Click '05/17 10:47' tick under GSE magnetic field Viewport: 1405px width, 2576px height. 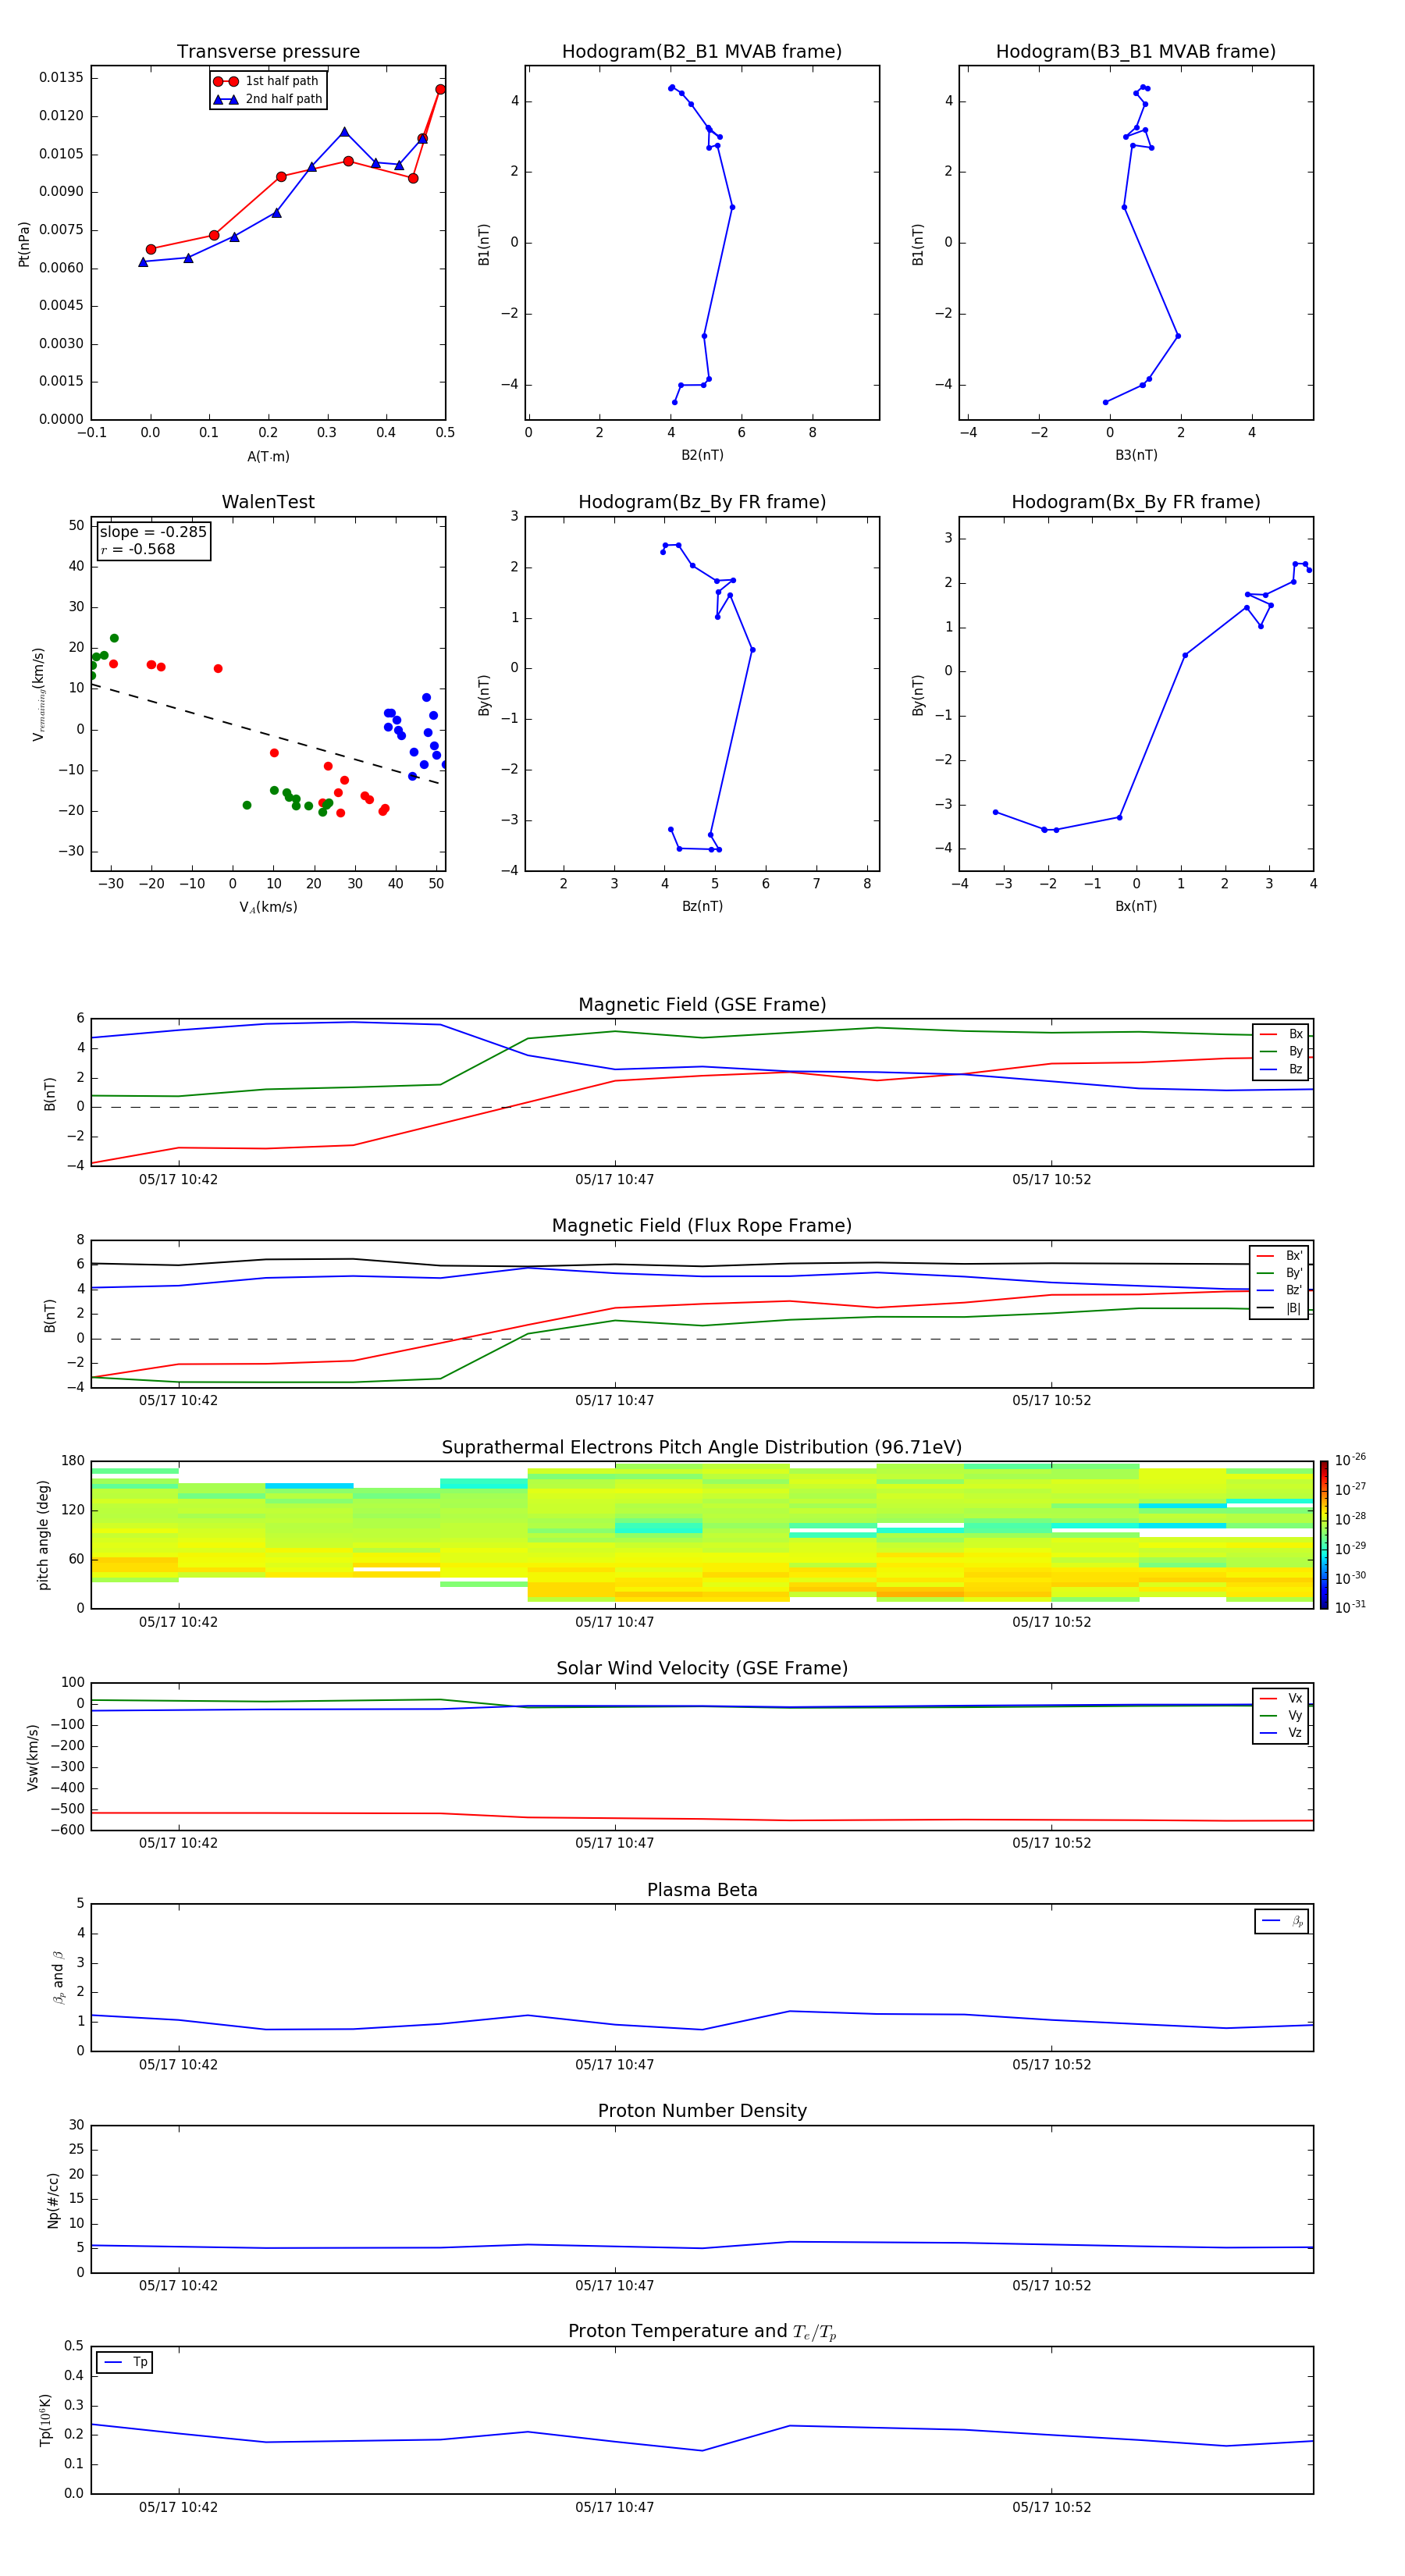click(x=614, y=1179)
